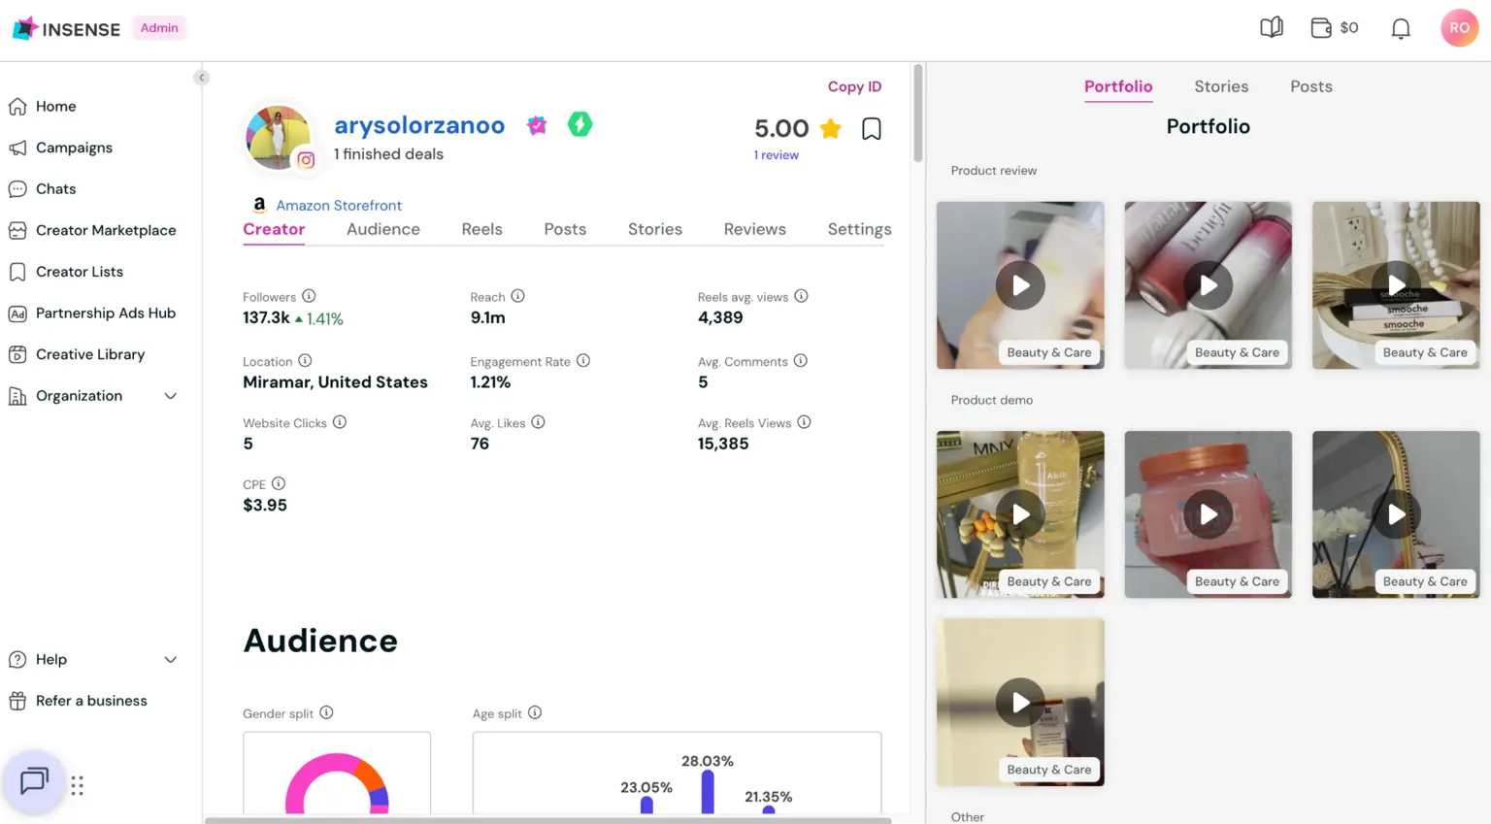Show info for Reels avg. views

pos(801,296)
